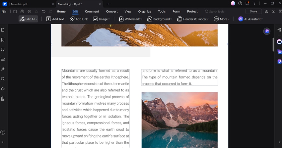
Task: Click the email/send icon next to Save
Action: pos(22,12)
